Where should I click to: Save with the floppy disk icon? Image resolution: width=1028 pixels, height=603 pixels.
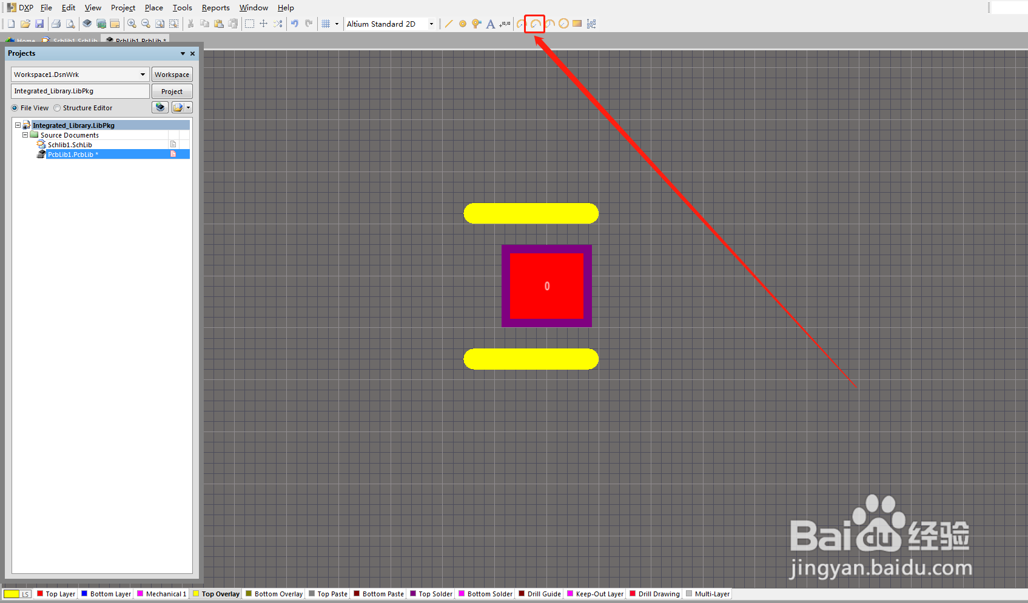39,24
